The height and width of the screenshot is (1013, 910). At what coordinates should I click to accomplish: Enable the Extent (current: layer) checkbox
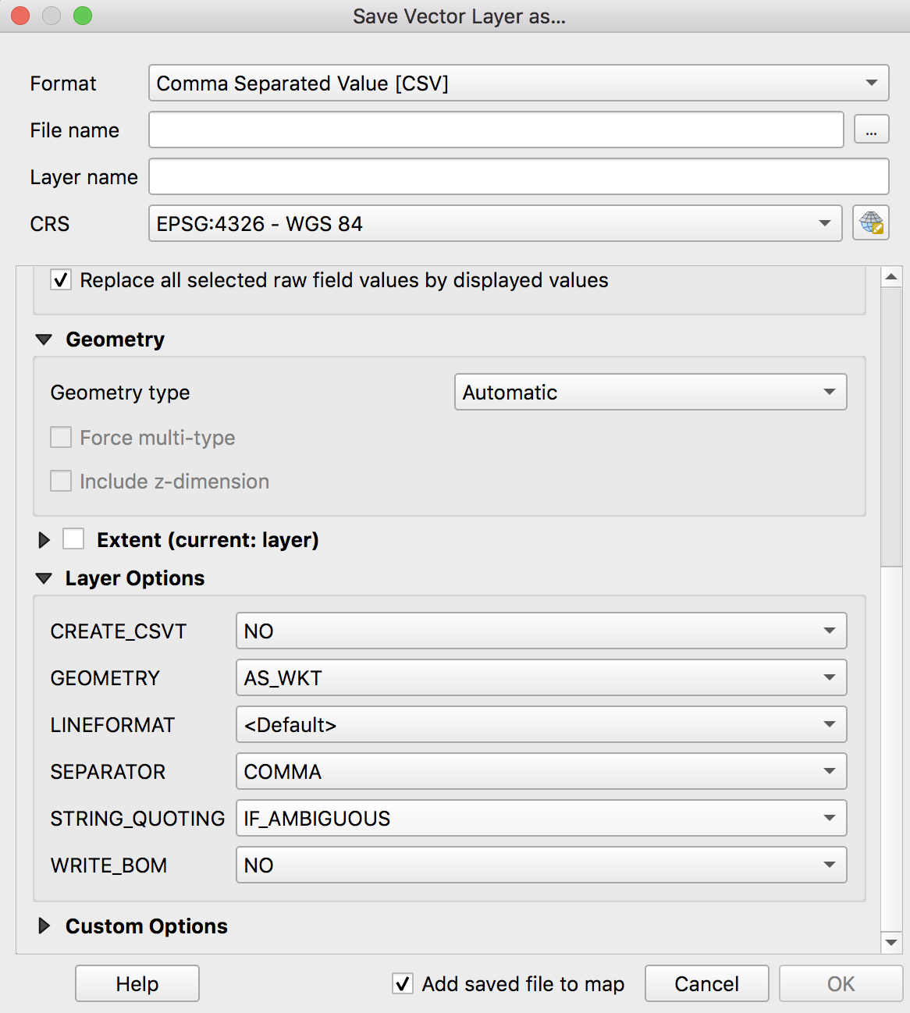pos(74,539)
